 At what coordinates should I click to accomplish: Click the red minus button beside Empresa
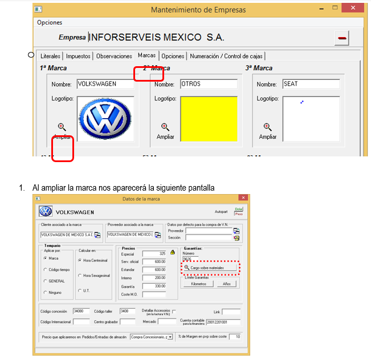[x=342, y=38]
